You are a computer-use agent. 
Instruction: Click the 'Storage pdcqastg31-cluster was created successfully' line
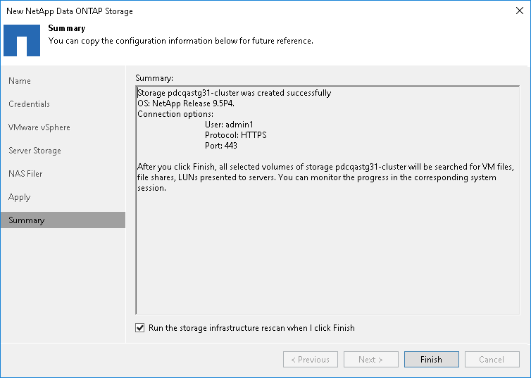point(235,93)
